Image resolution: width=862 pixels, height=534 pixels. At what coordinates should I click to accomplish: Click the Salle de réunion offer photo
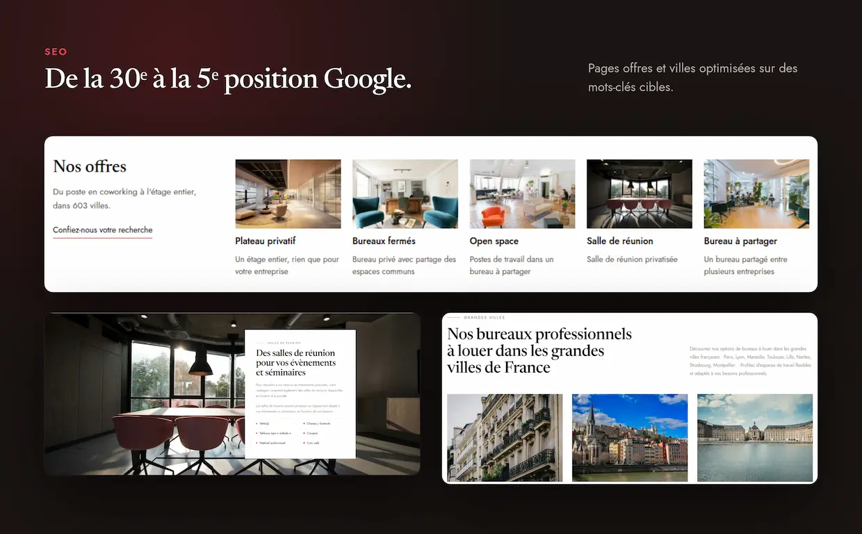[x=640, y=194]
